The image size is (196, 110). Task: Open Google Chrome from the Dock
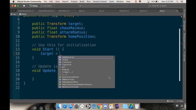pos(100,106)
